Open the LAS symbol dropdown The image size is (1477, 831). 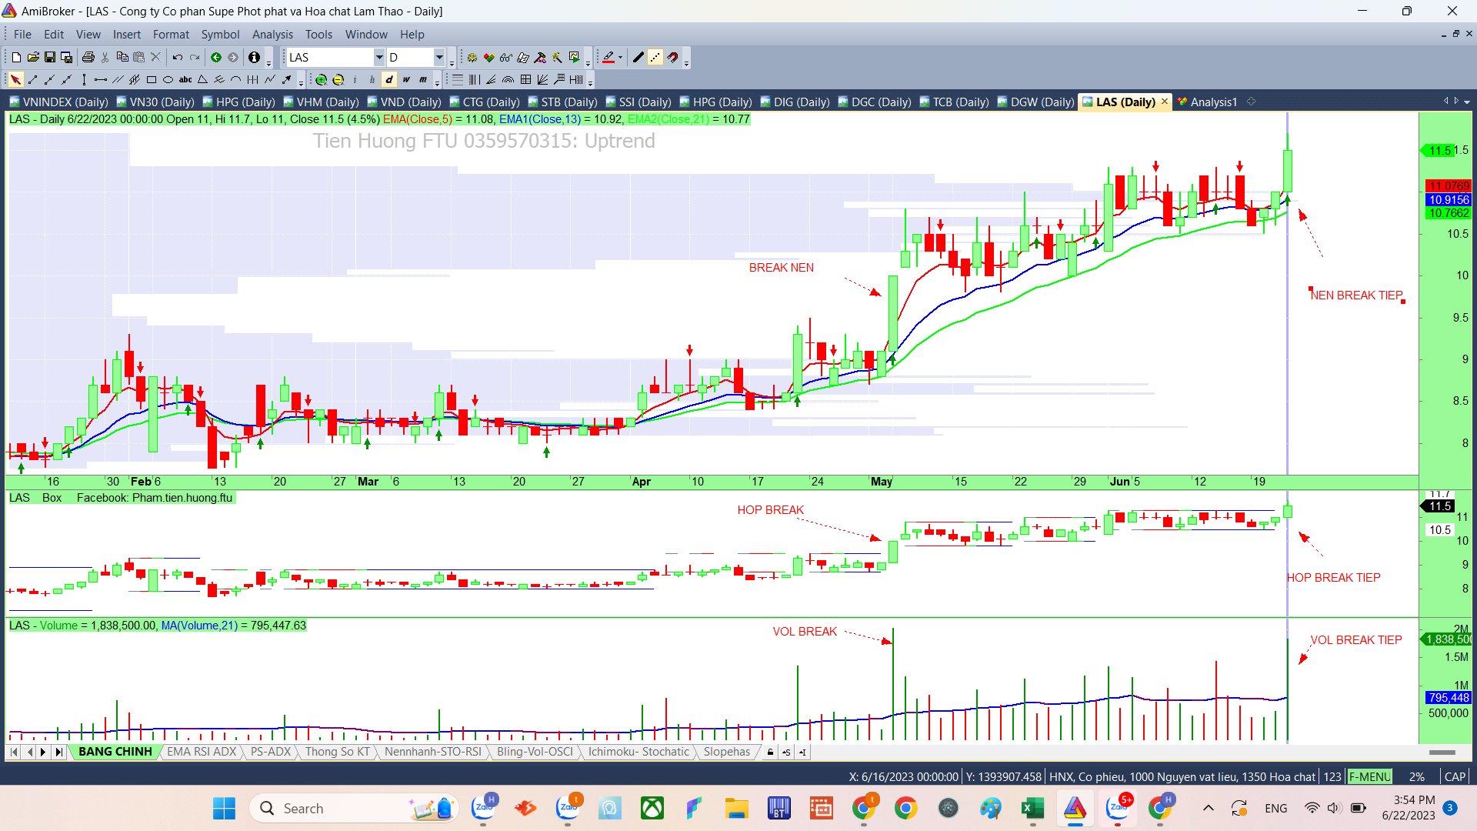[378, 57]
